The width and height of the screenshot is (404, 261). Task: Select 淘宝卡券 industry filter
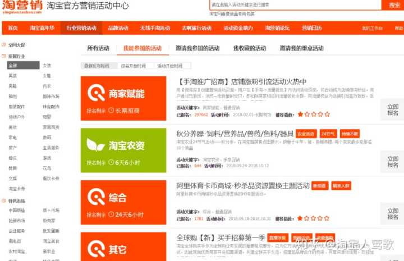point(17,189)
